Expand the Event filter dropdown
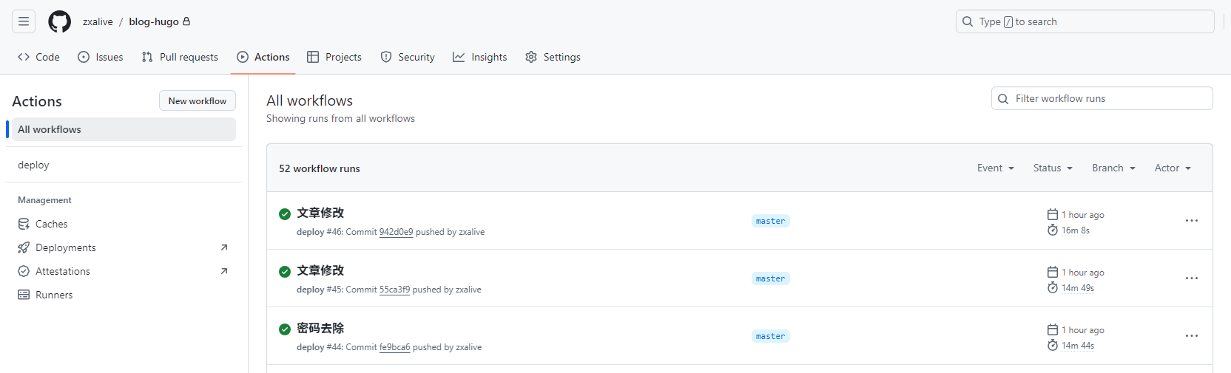This screenshot has height=373, width=1231. tap(995, 168)
